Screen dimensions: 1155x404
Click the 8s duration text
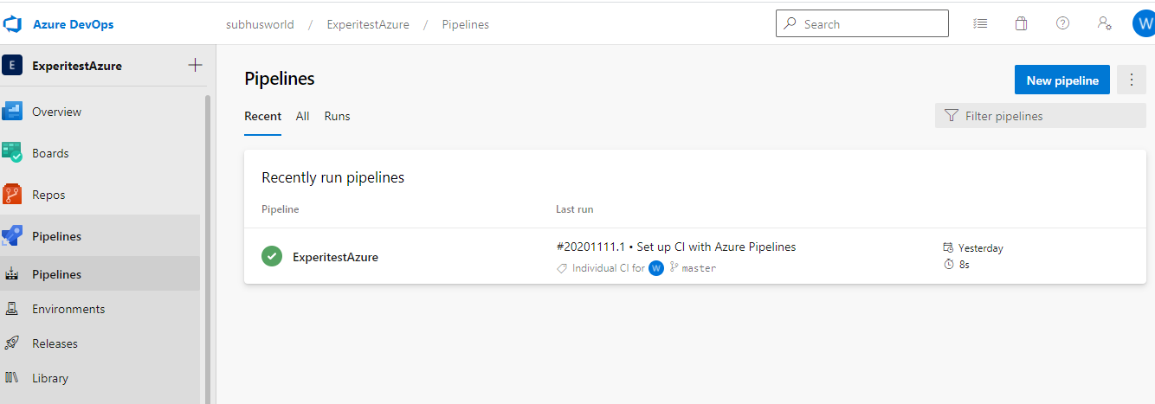[x=965, y=264]
